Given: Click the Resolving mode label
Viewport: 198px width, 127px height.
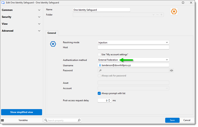Looking at the screenshot, I should (x=71, y=43).
